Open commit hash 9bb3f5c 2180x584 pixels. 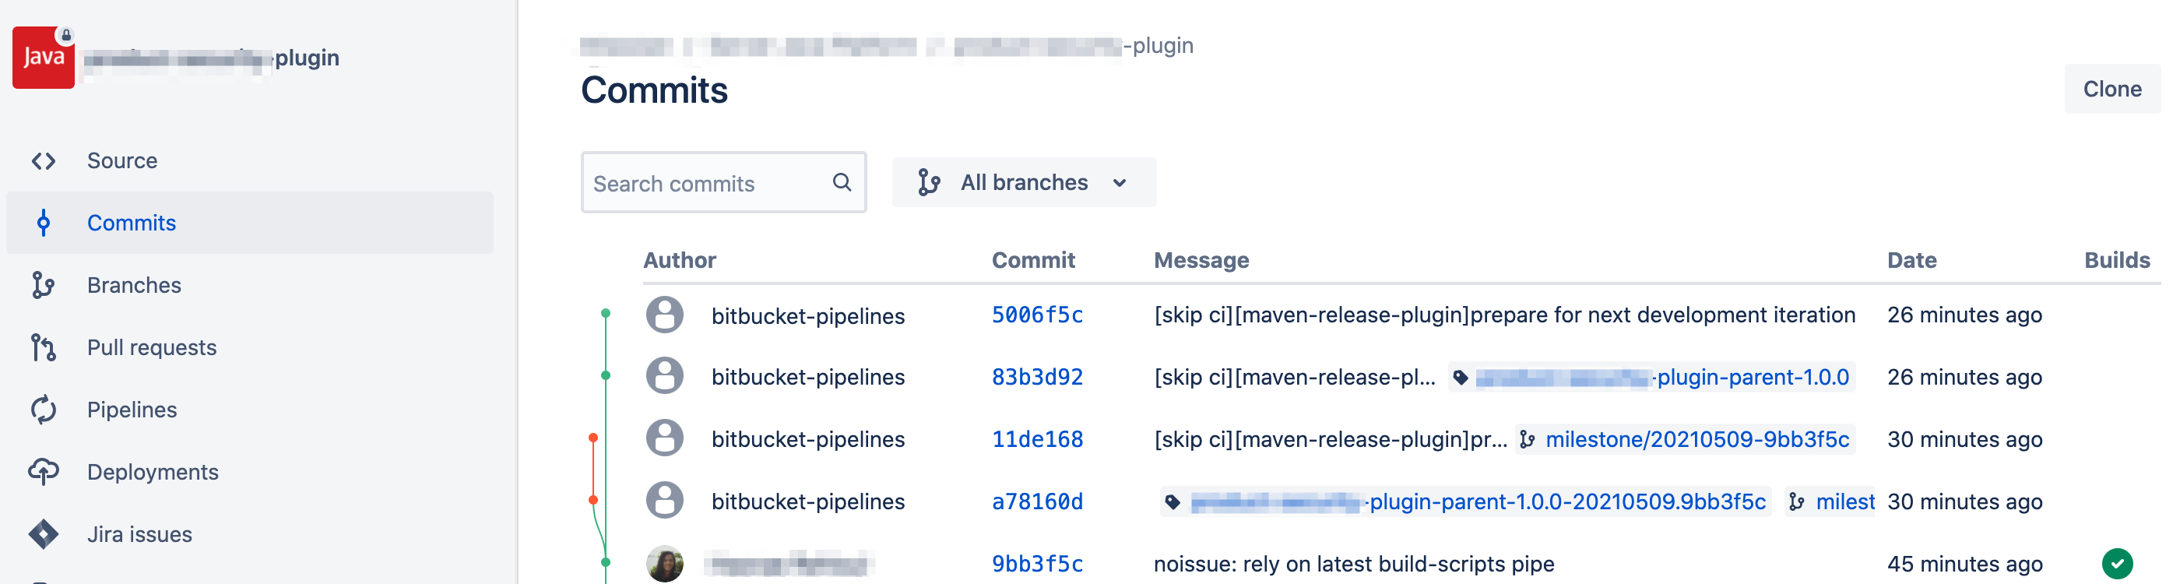(1037, 564)
